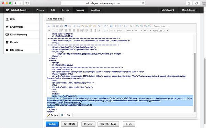Reload the page via address bar icon
The width and height of the screenshot is (206, 128).
pyautogui.click(x=143, y=3)
